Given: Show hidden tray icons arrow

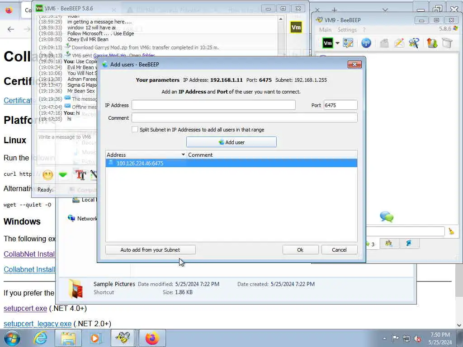Looking at the screenshot, I should click(x=384, y=338).
